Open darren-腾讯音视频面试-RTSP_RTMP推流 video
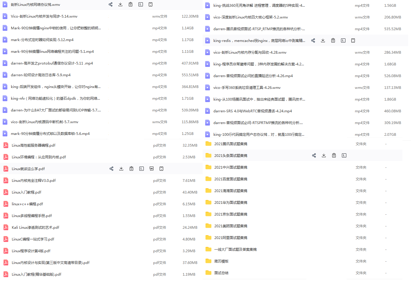Viewport: 411px width, 283px height. 259,29
